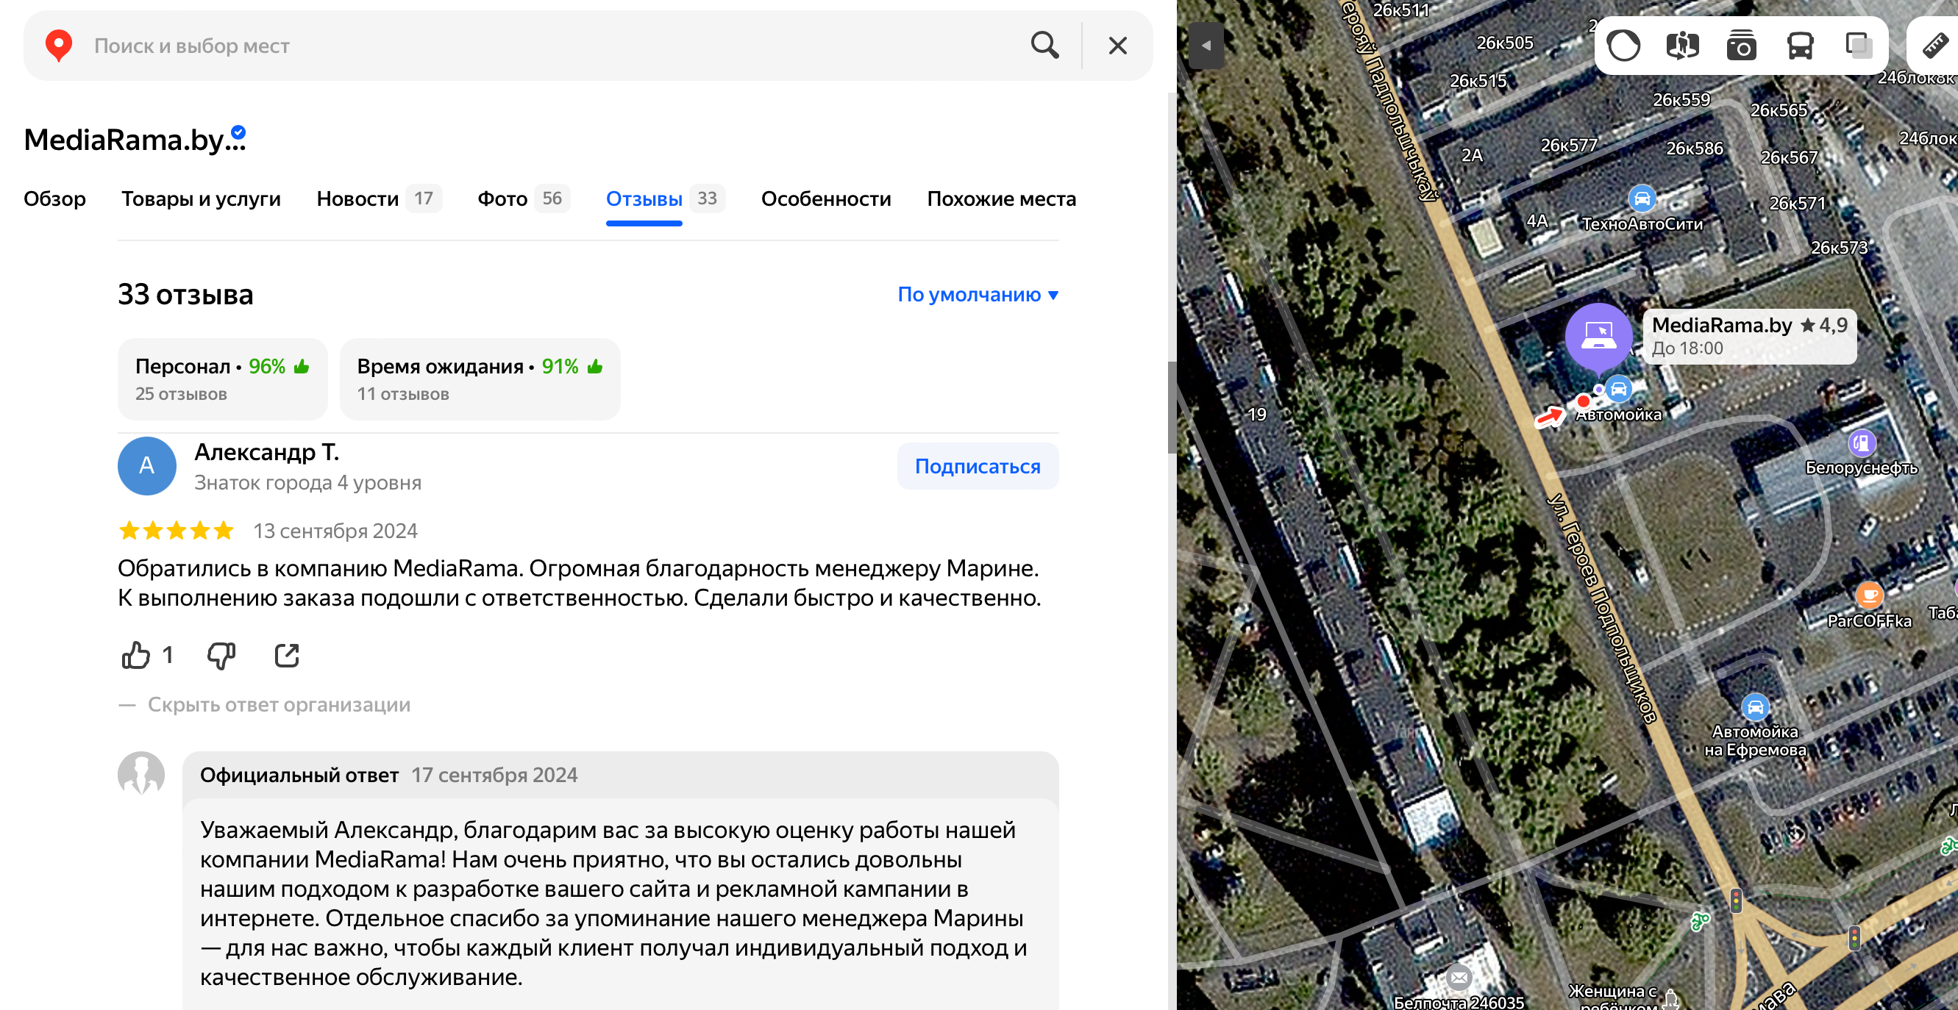Click the blue verified badge beside MediaRama.by
This screenshot has height=1010, width=1958.
tap(238, 132)
